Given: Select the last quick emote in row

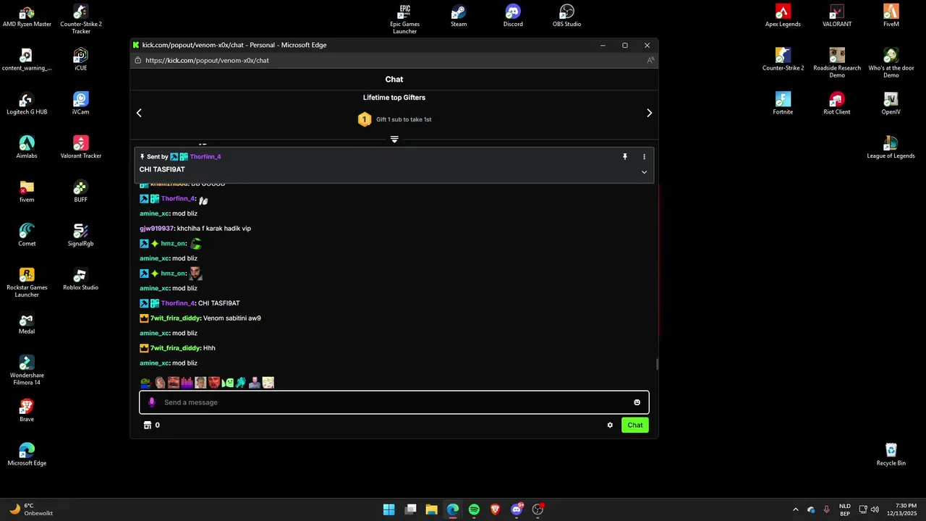Looking at the screenshot, I should (268, 382).
